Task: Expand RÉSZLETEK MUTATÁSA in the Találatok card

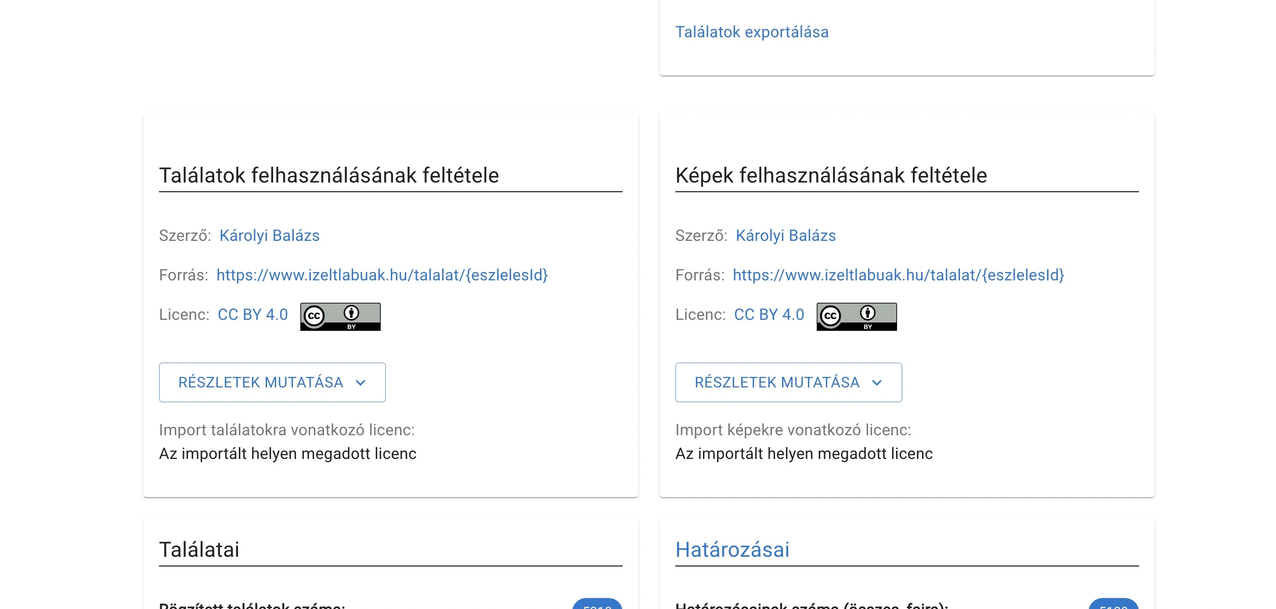Action: [x=272, y=382]
